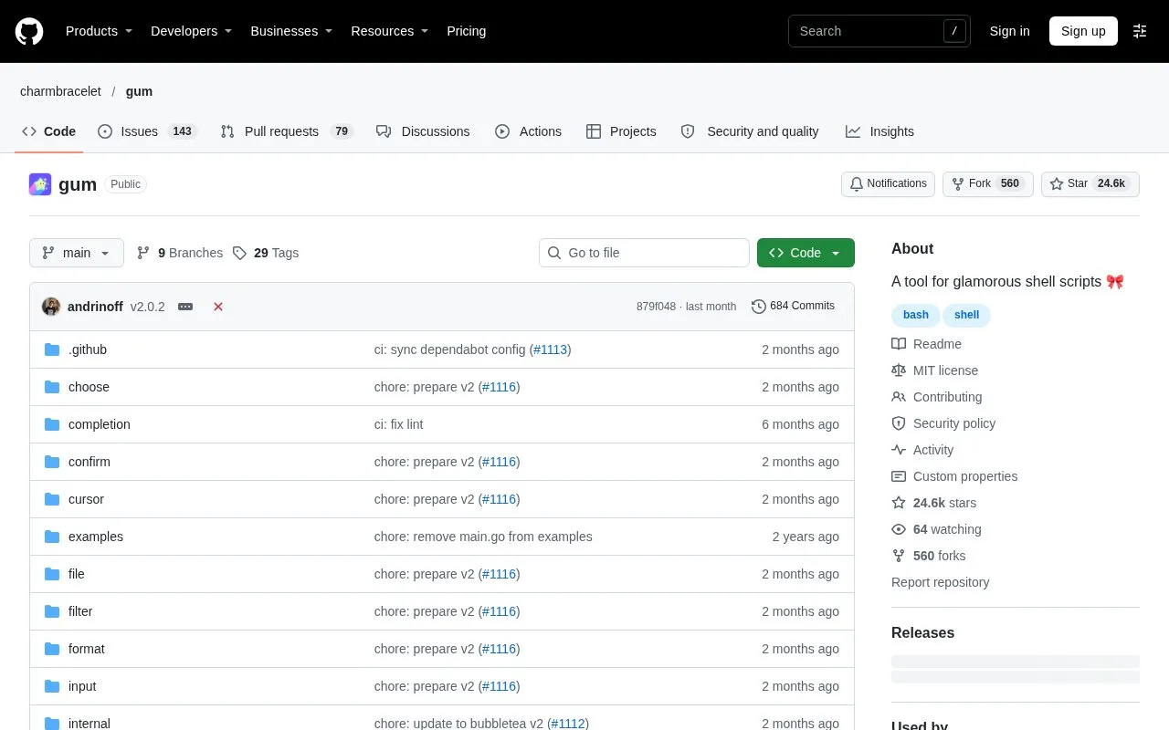This screenshot has height=730, width=1169.
Task: Click the GitHub logo icon
Action: click(x=29, y=31)
